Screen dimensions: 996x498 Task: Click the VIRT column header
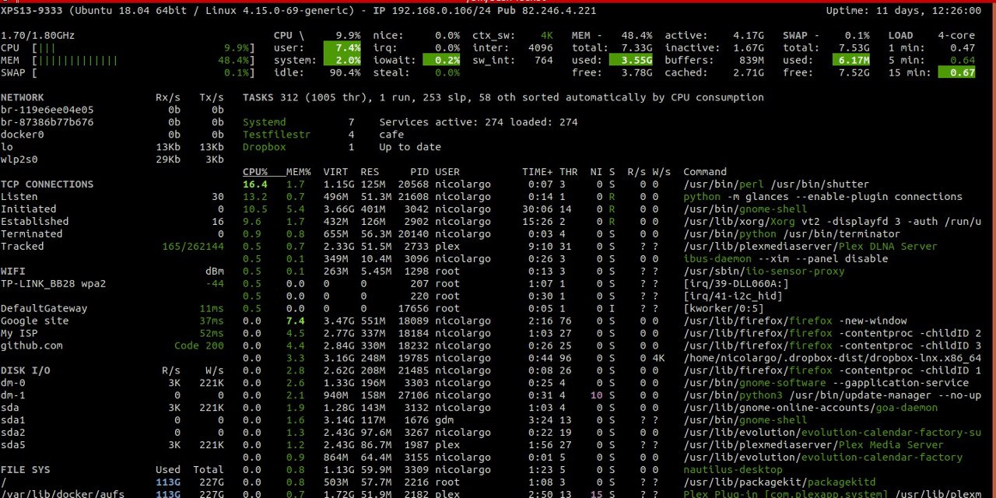click(x=336, y=172)
